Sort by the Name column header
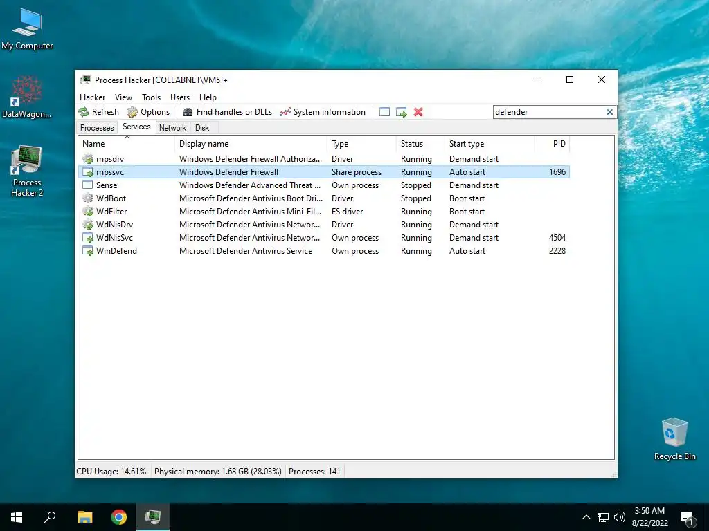709x531 pixels. coord(126,144)
